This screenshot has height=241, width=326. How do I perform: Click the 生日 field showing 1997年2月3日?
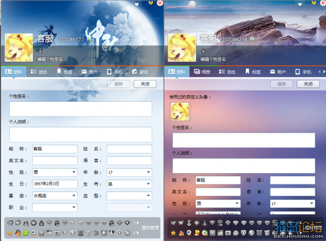55,184
